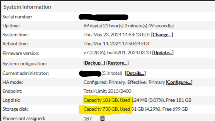Open the system configuration Backup link
The image size is (215, 121).
(x=94, y=63)
